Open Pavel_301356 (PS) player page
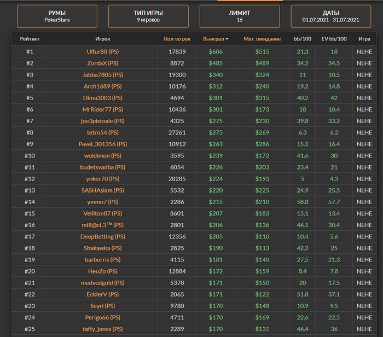Screen dimensions: 383x337 [102, 144]
